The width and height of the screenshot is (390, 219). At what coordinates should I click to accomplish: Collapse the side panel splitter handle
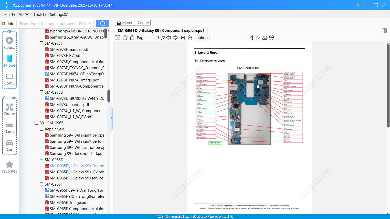point(111,118)
